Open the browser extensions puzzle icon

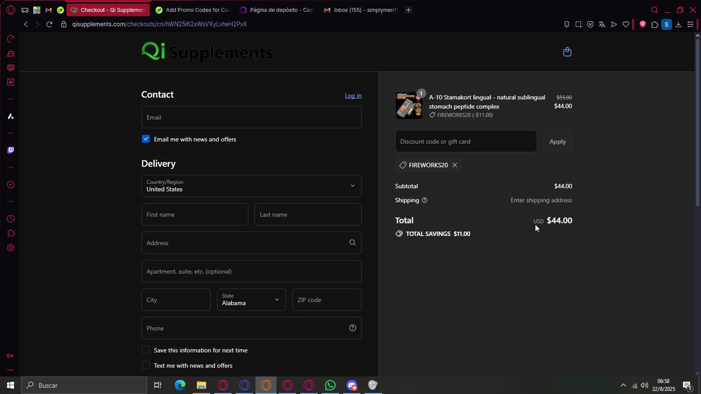(654, 24)
